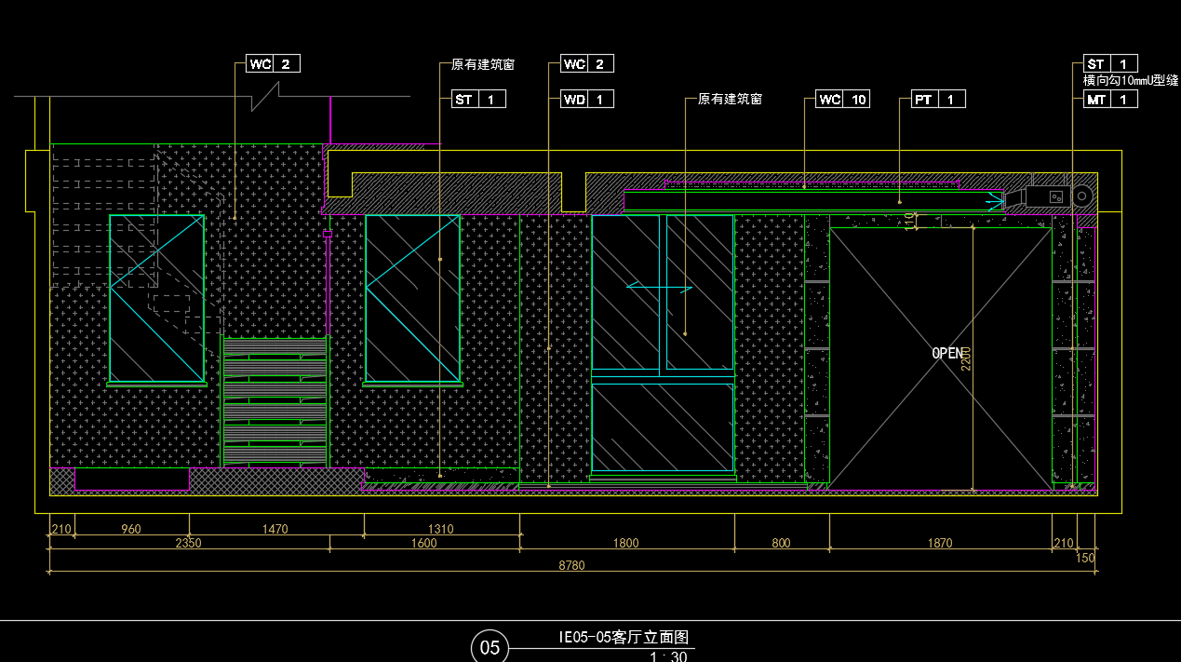
Task: Click the 1310 dimension text
Action: pos(440,529)
